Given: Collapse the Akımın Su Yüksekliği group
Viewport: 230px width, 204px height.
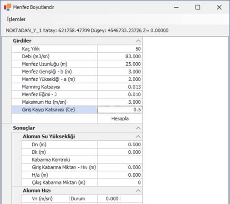Looking at the screenshot, I should (x=138, y=136).
